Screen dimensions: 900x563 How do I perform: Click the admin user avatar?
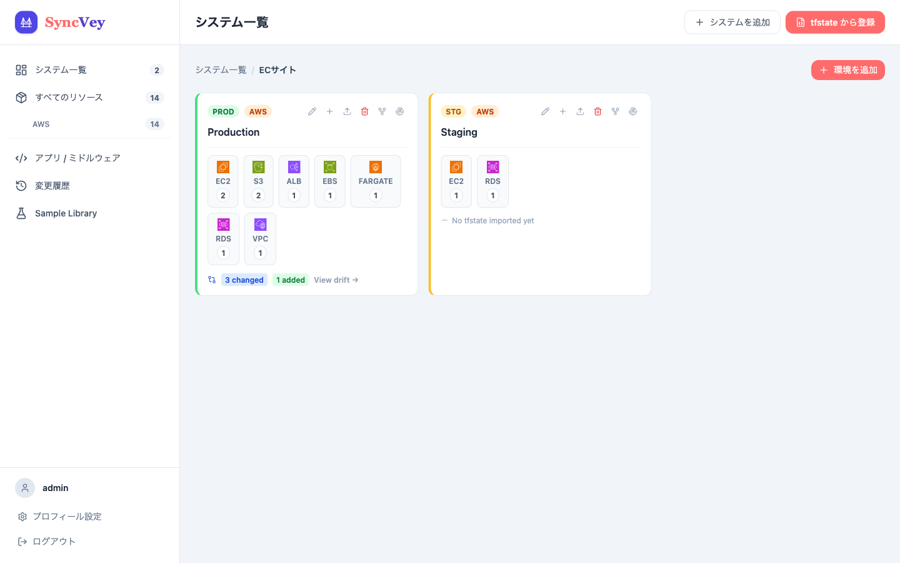tap(25, 488)
